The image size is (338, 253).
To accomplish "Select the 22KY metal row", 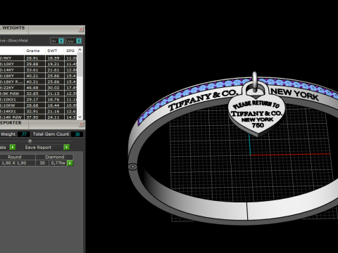I will [38, 88].
